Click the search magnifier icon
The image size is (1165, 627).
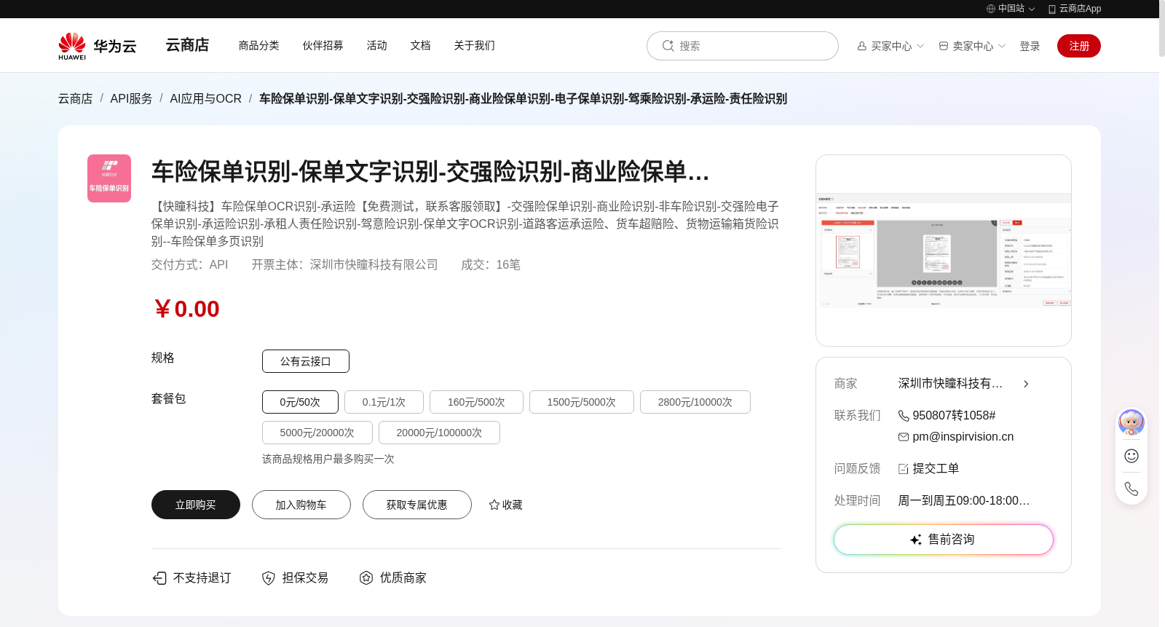[668, 46]
